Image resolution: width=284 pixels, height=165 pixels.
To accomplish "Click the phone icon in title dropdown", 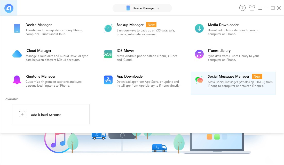I will point(128,8).
